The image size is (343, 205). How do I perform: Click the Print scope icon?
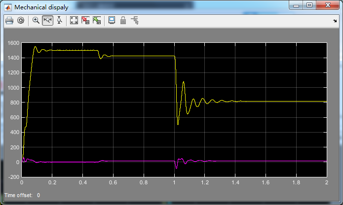(9, 21)
